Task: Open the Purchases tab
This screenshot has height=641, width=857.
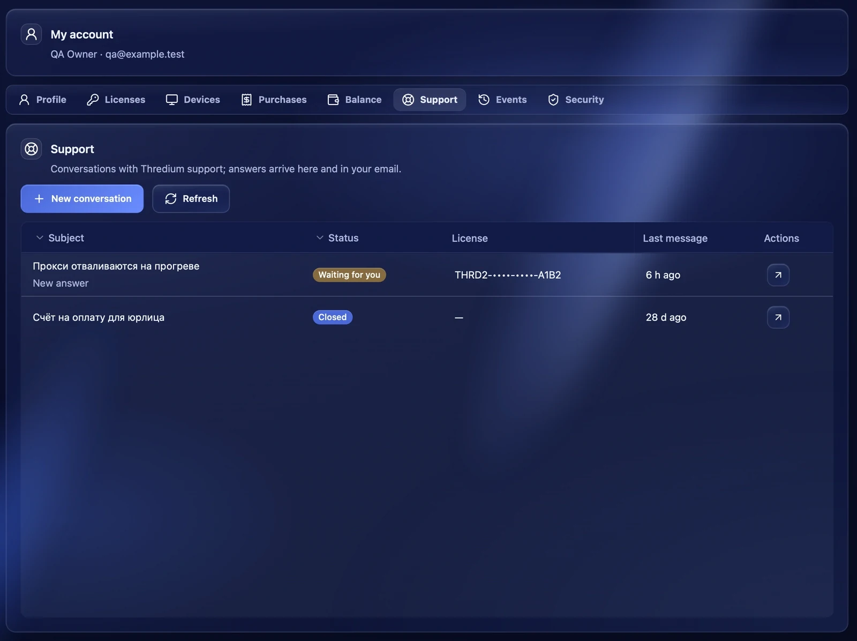Action: point(274,100)
